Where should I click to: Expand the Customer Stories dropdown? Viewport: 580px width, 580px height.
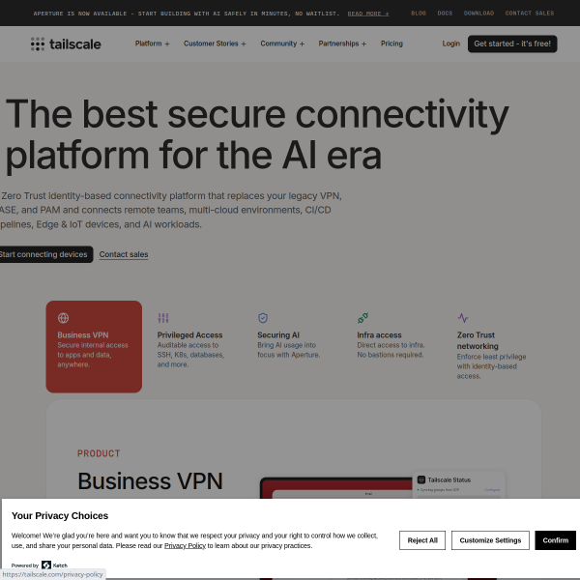coord(214,43)
